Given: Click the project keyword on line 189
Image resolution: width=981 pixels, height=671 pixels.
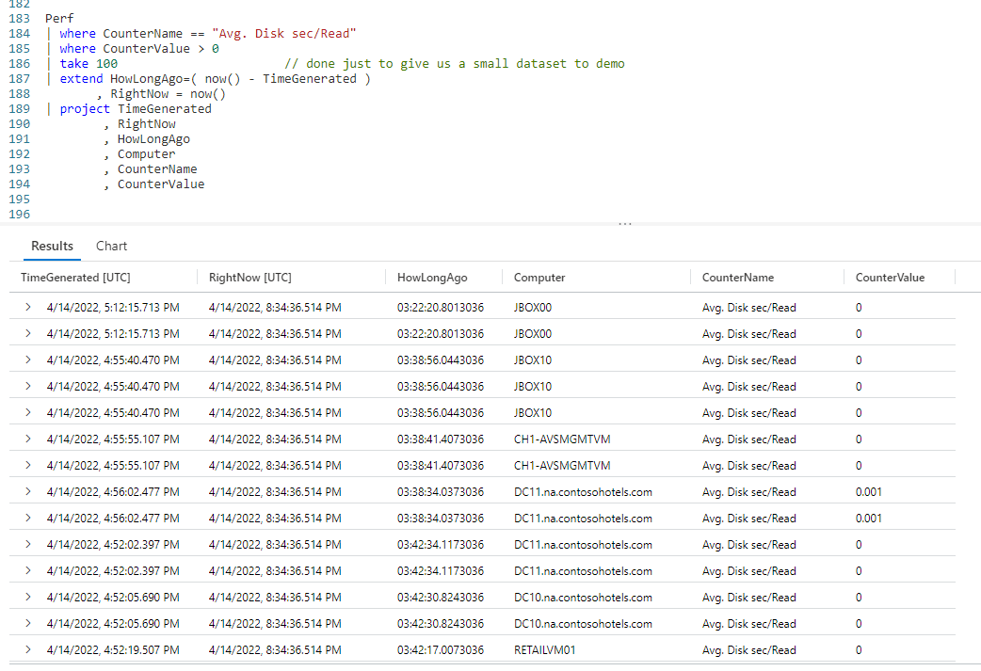Looking at the screenshot, I should coord(85,108).
